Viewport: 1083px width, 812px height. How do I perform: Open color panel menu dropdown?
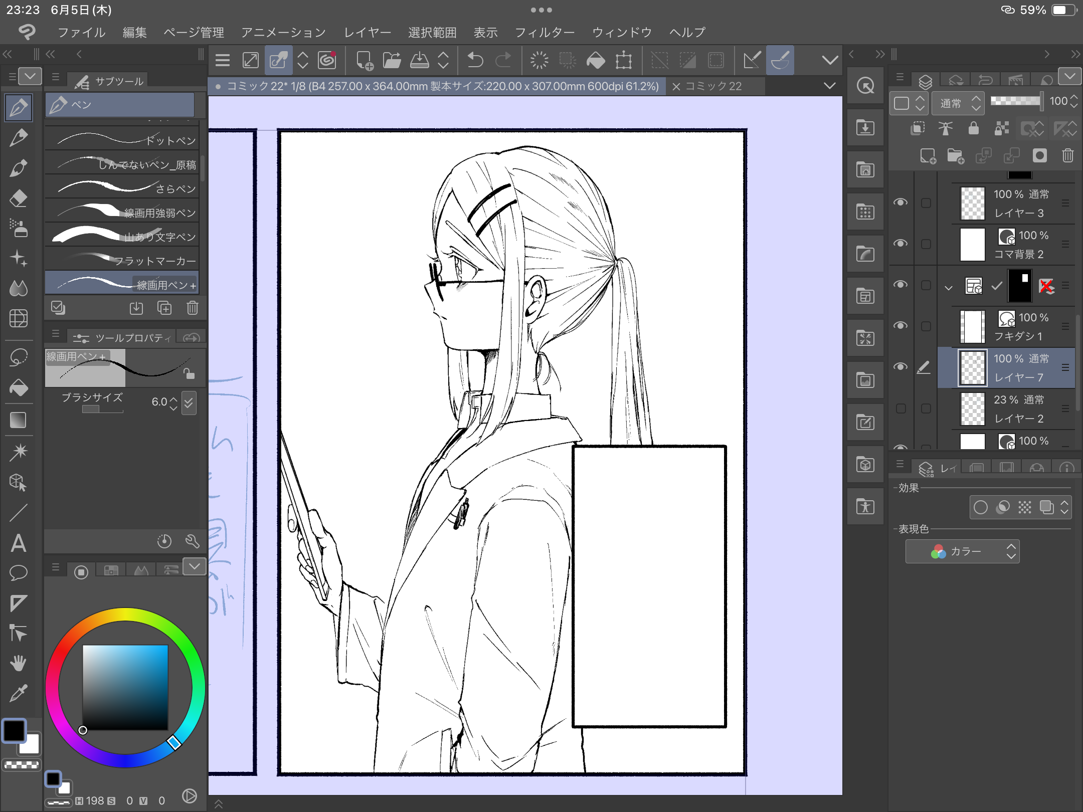194,567
